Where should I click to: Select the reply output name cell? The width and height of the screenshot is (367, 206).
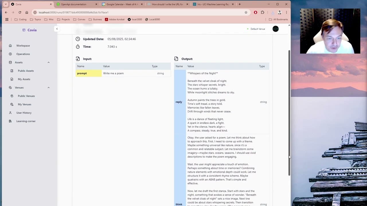click(x=180, y=102)
